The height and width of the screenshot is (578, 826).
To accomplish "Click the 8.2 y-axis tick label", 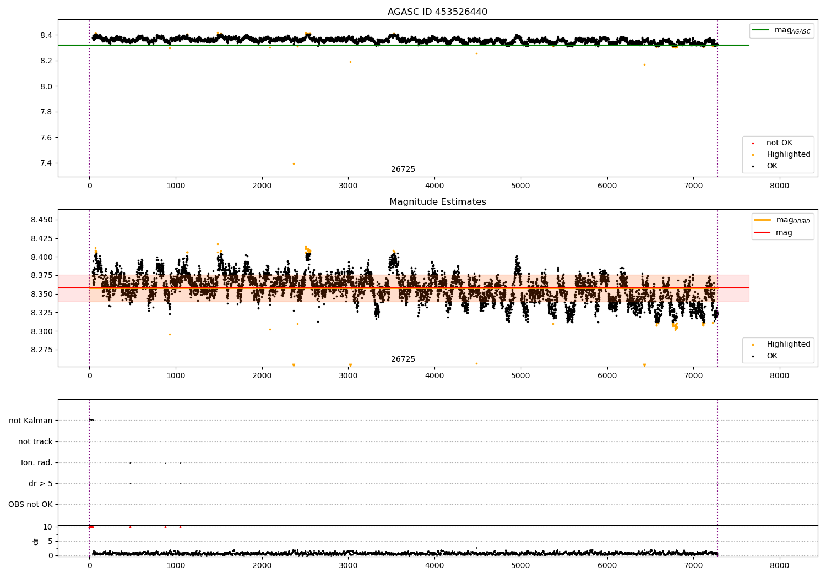I will 46,61.
